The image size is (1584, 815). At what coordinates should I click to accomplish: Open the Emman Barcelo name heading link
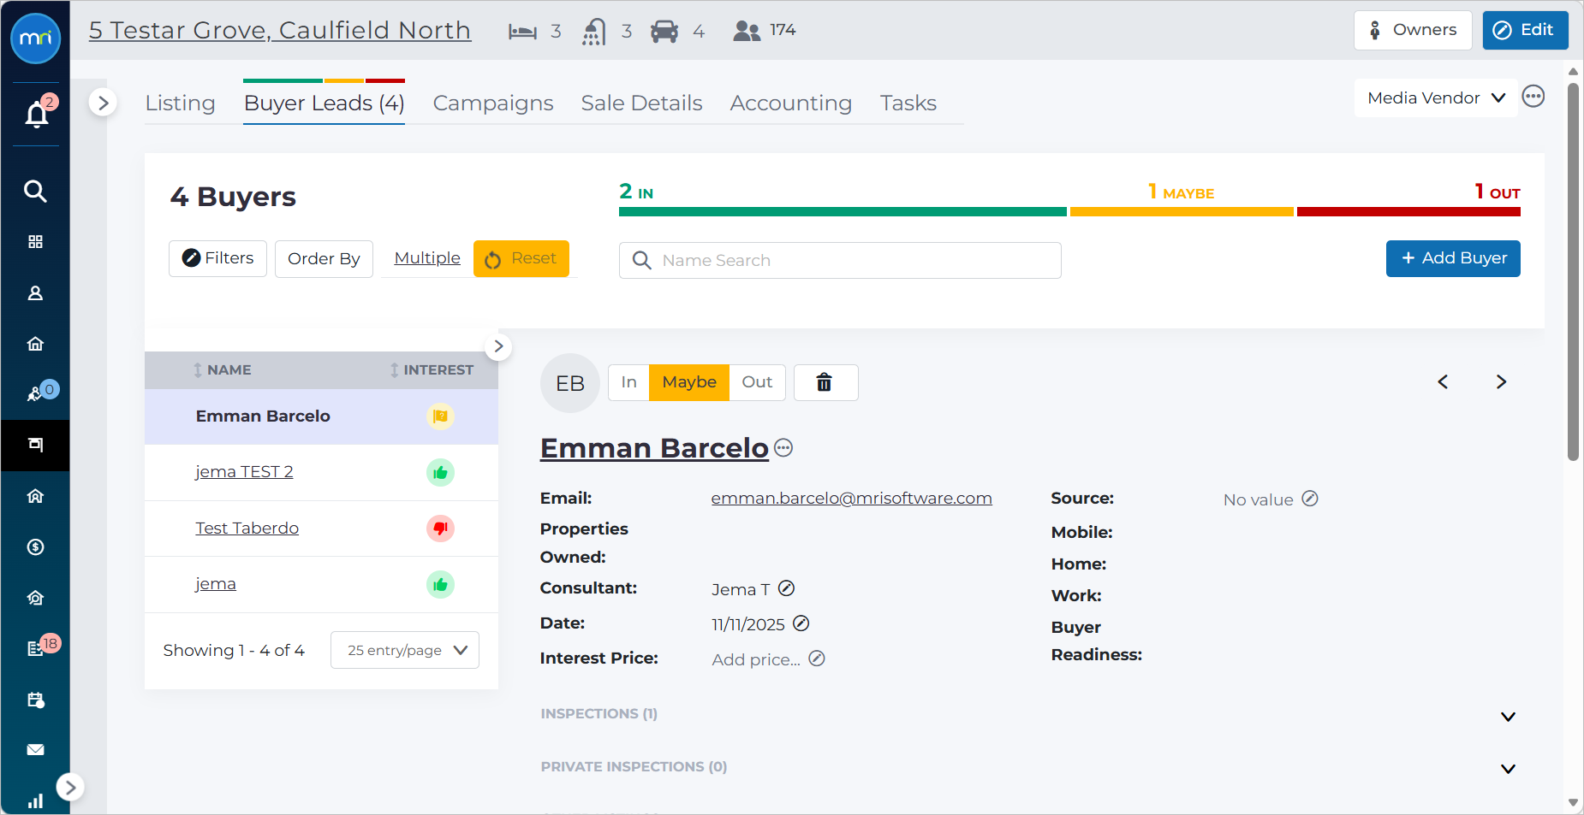tap(654, 448)
